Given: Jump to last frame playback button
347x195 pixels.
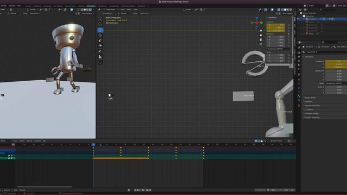Looking at the screenshot, I should pos(150,190).
